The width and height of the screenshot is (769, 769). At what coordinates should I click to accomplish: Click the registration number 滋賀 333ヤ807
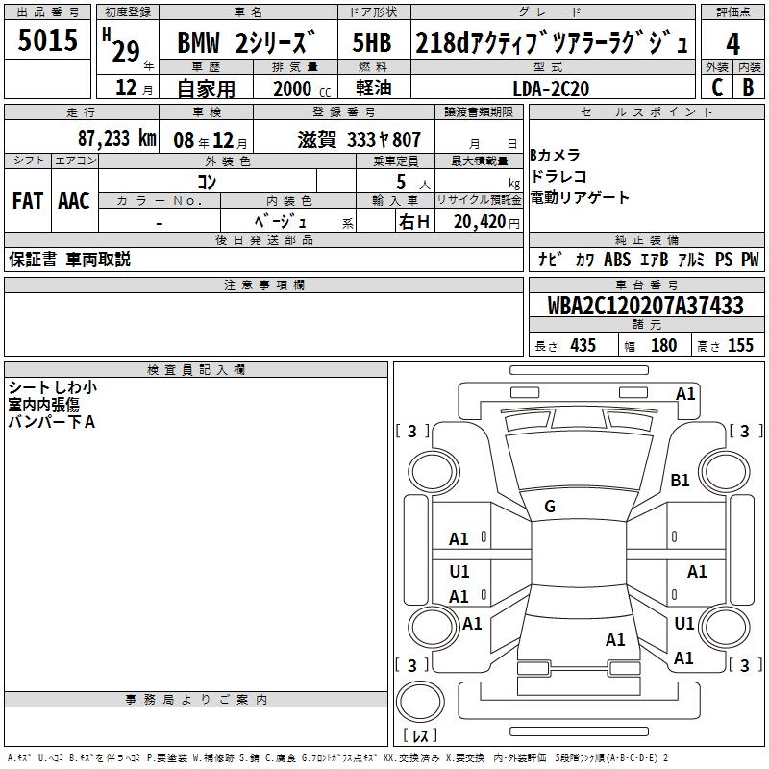[x=359, y=139]
